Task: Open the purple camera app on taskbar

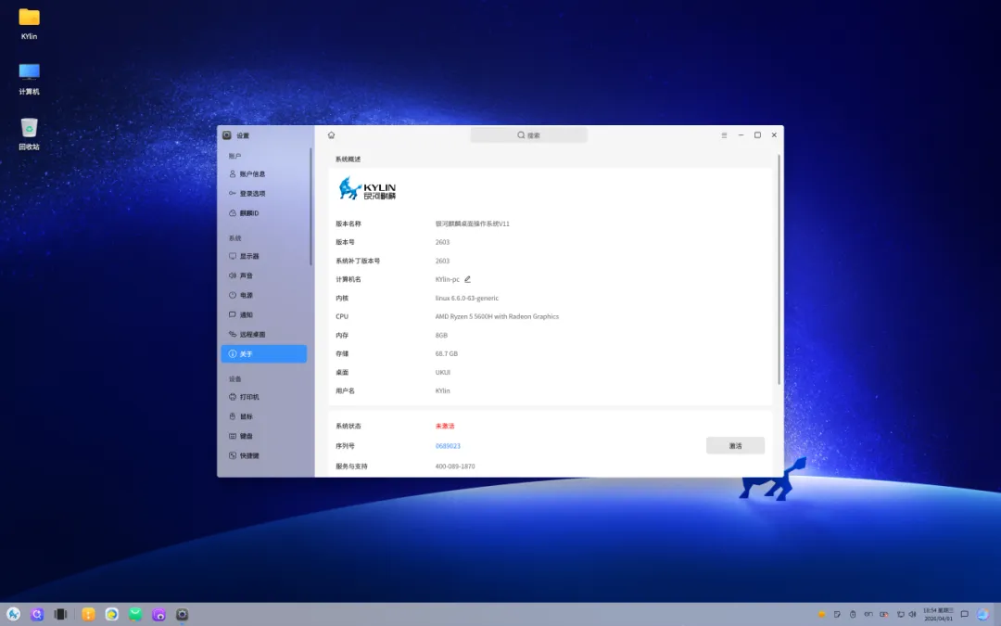Action: 159,615
